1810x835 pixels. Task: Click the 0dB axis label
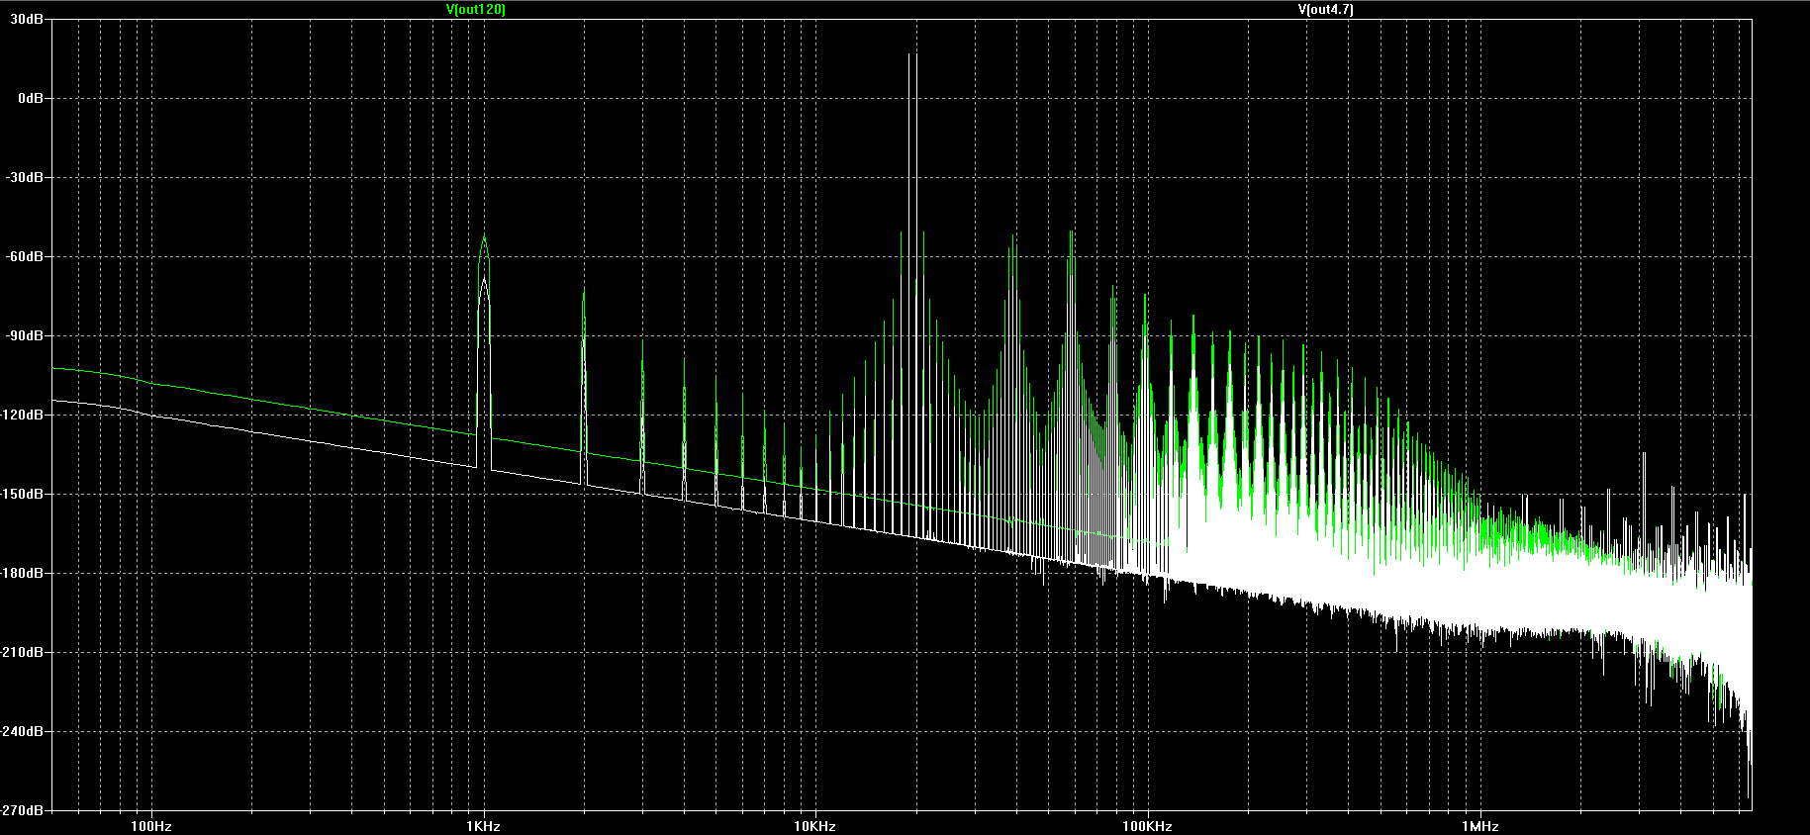pos(33,99)
